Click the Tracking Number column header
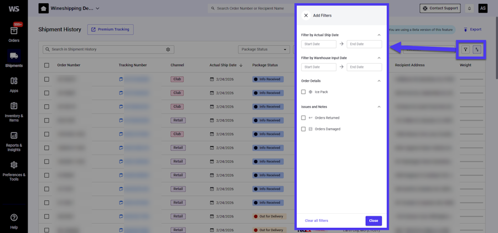Screen dimensions: 498x233 133,65
